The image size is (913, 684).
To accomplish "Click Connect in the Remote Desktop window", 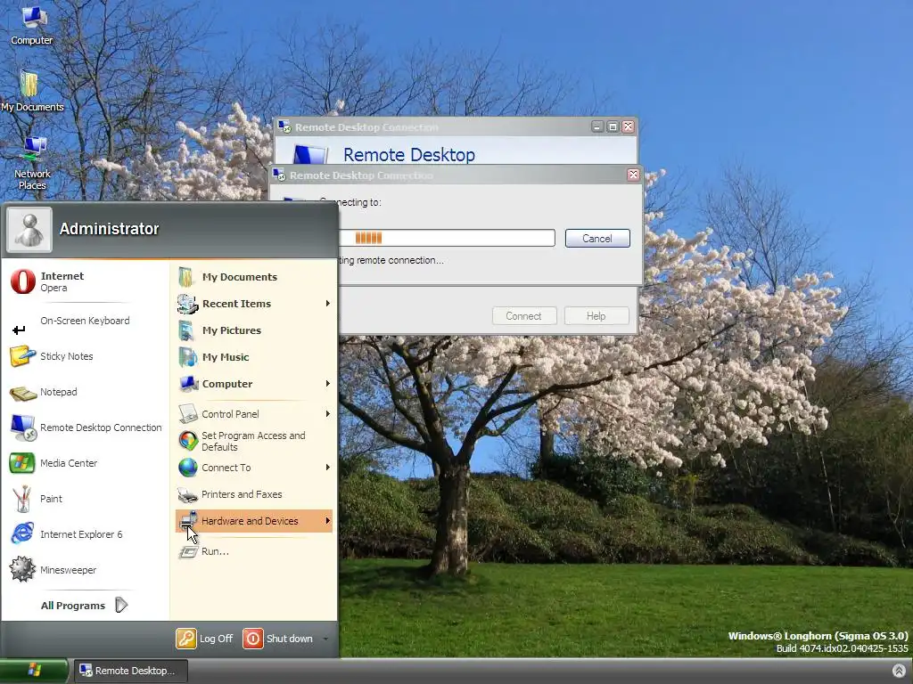I will (524, 316).
